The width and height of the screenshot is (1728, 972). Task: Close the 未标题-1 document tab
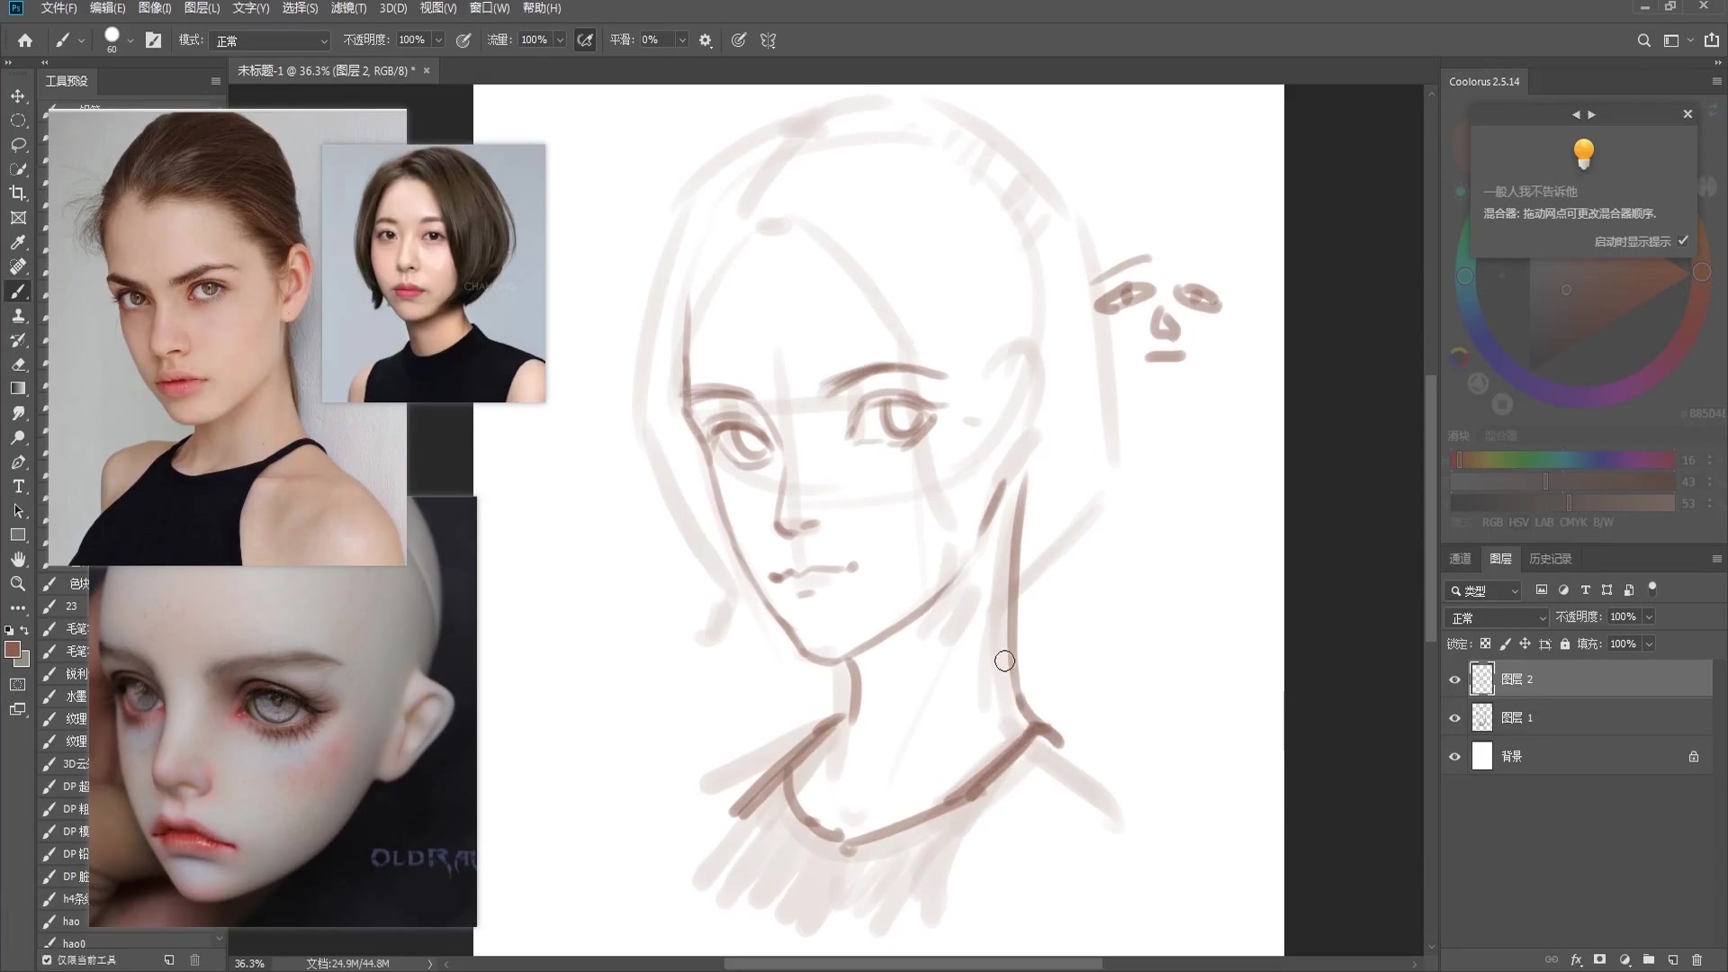coord(427,70)
